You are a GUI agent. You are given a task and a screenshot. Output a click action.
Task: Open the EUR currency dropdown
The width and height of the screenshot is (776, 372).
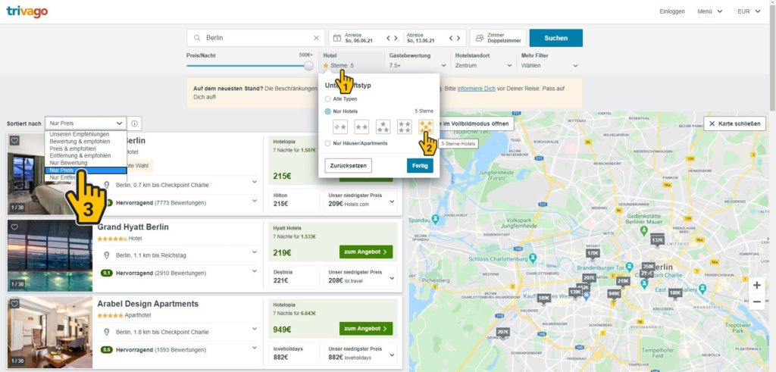click(x=749, y=11)
